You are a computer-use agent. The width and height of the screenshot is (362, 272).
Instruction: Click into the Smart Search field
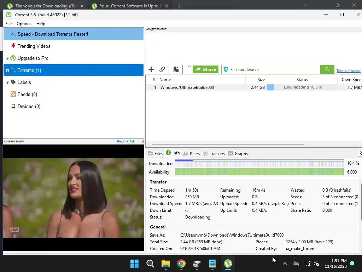[x=277, y=69]
